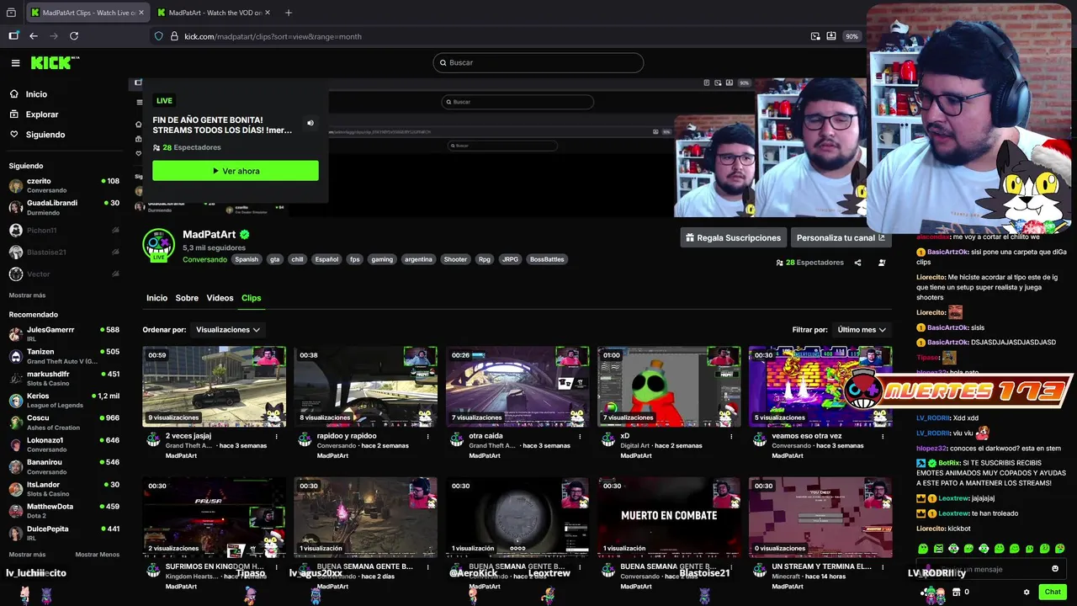Viewport: 1077px width, 606px height.
Task: Play the 'rapidoo y rapidoo' clip thumbnail
Action: [x=365, y=386]
